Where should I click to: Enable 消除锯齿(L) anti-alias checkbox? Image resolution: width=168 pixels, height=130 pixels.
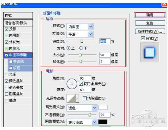pos(85,98)
